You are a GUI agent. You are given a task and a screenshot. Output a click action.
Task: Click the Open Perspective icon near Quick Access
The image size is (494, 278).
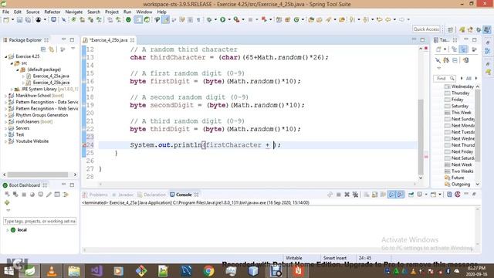pos(450,29)
